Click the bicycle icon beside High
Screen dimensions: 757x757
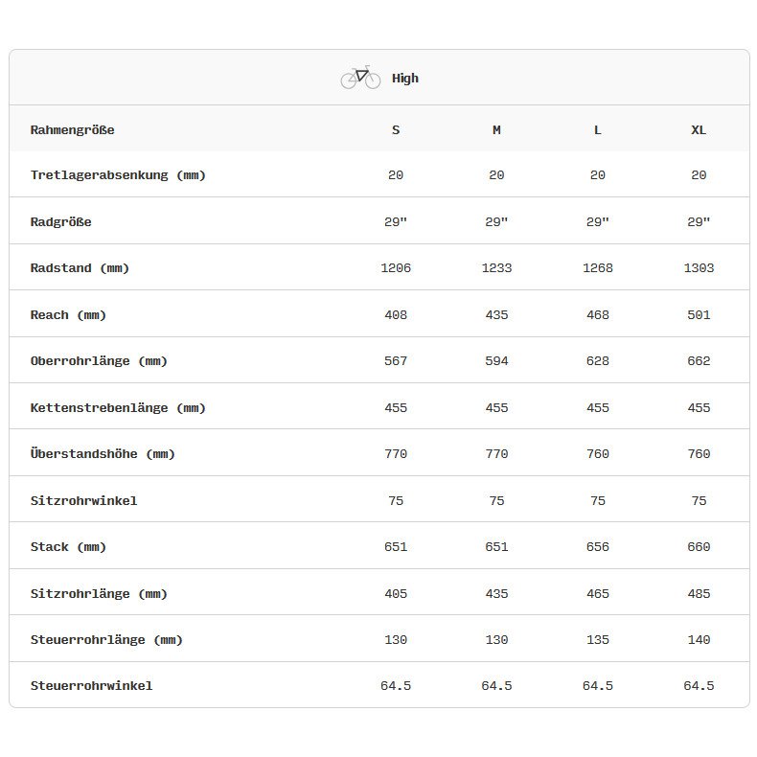[x=360, y=78]
